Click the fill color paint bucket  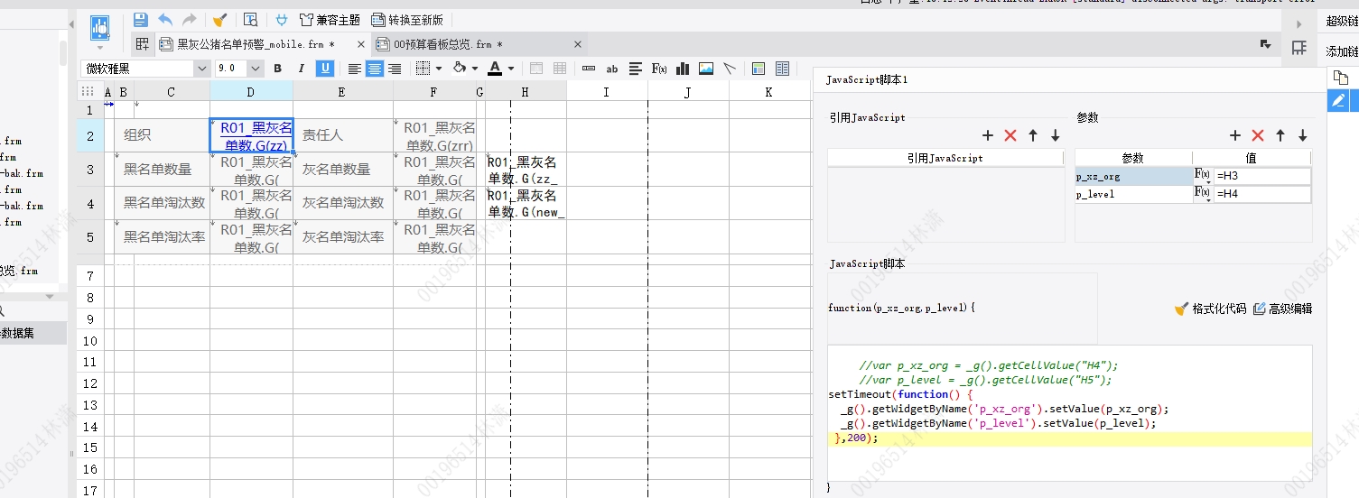460,69
